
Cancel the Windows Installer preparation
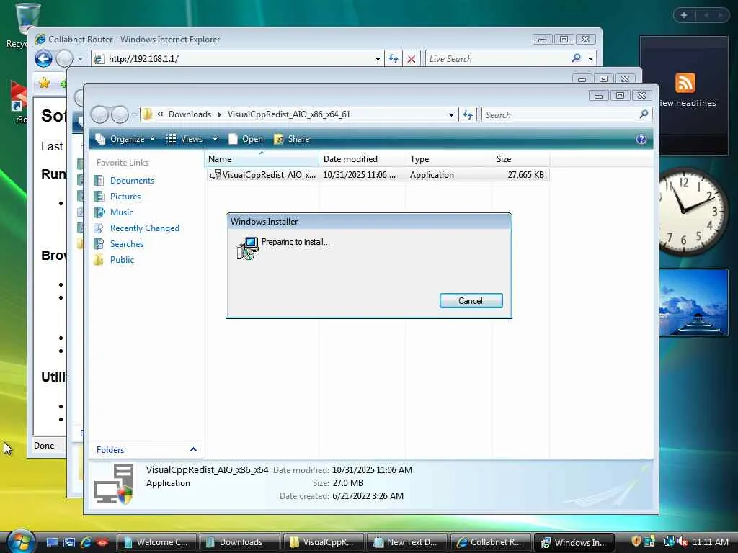471,301
